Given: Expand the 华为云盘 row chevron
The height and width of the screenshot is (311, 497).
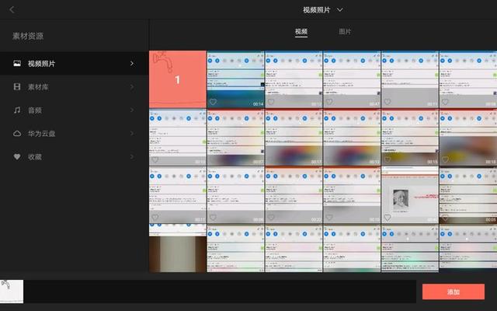Looking at the screenshot, I should coord(132,134).
